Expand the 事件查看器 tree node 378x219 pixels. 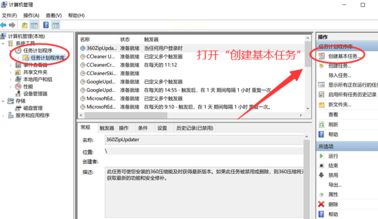(x=11, y=65)
